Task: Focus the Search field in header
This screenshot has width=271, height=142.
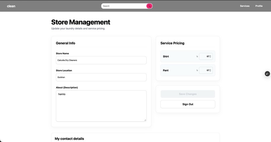Action: (x=124, y=6)
